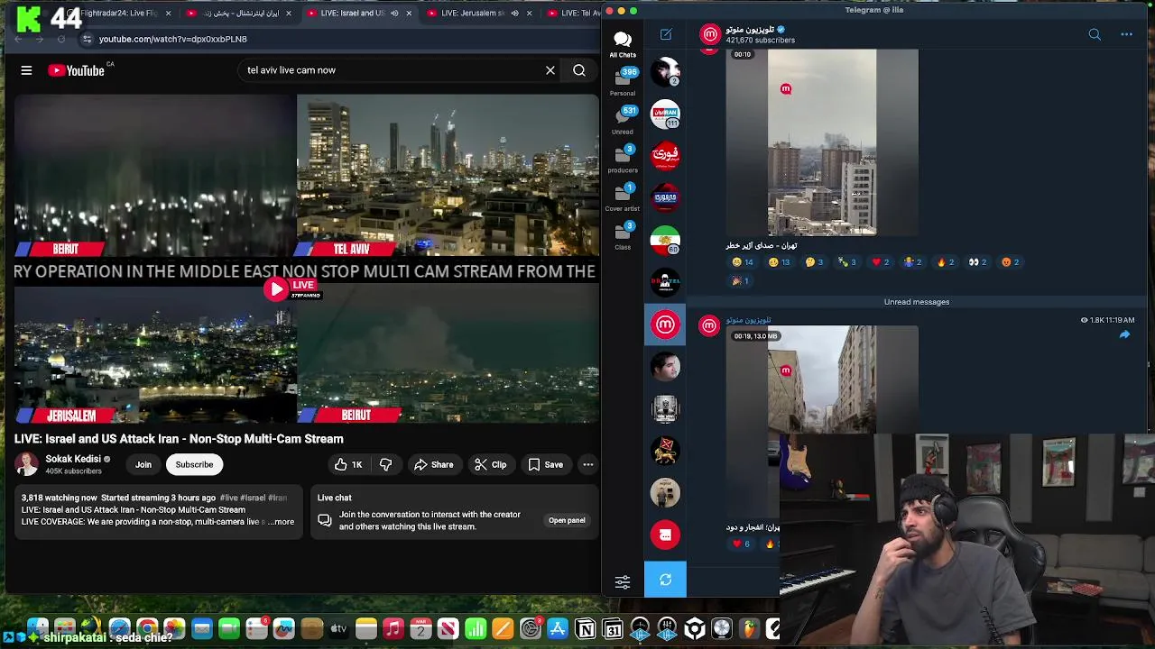Image resolution: width=1155 pixels, height=649 pixels.
Task: Launch Safari from the Dock
Action: point(119,628)
